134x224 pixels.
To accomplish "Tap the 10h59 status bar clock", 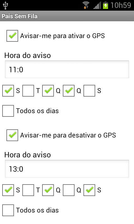I will [121, 5].
